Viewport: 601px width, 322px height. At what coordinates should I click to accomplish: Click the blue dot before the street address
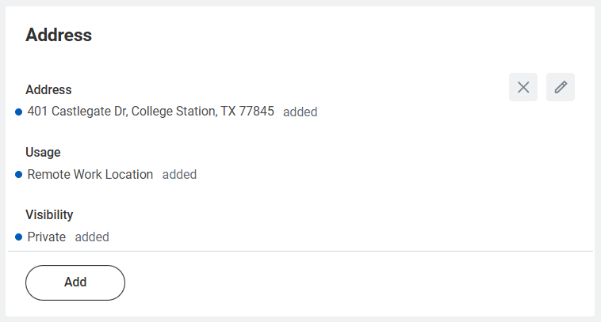click(x=18, y=112)
